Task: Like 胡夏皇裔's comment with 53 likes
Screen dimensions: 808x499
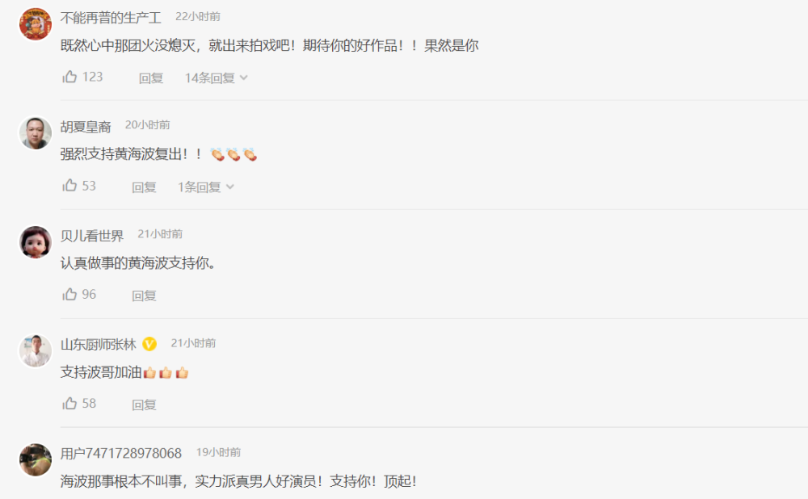Action: click(x=69, y=186)
